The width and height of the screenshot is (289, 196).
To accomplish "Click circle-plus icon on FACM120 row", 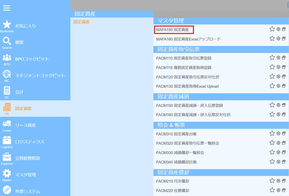I will tap(278, 76).
